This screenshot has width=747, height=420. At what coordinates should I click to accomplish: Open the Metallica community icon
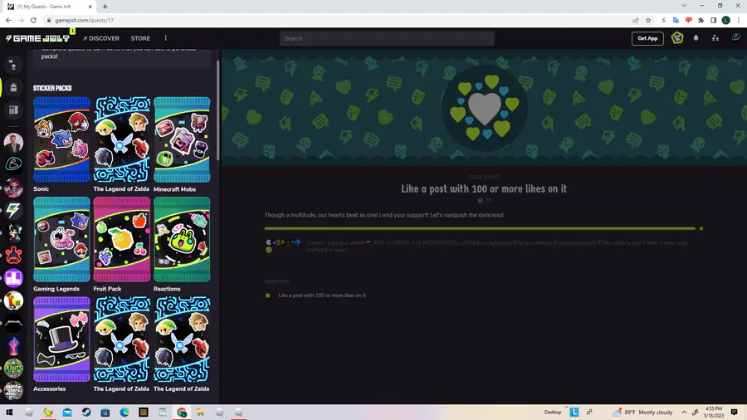coord(13,324)
